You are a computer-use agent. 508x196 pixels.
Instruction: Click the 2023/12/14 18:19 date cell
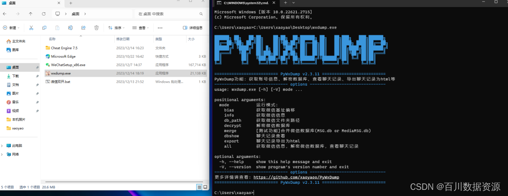coord(130,73)
